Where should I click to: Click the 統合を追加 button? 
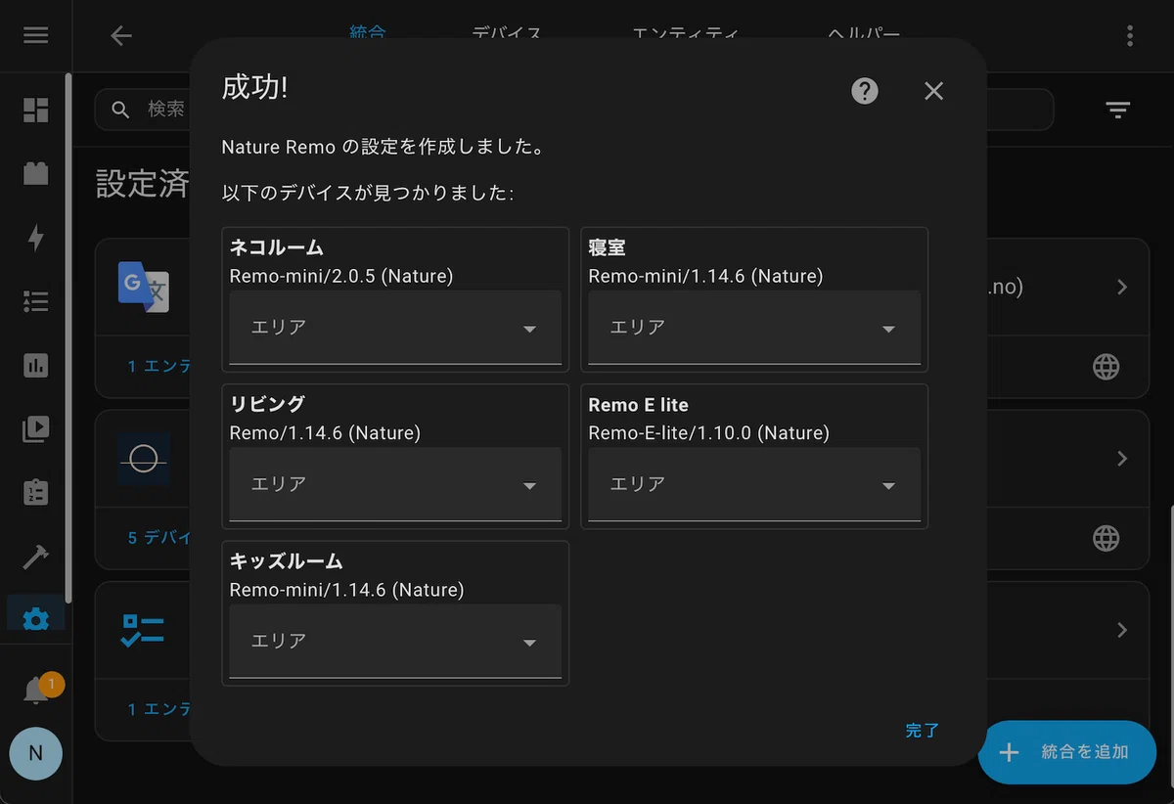(x=1066, y=752)
